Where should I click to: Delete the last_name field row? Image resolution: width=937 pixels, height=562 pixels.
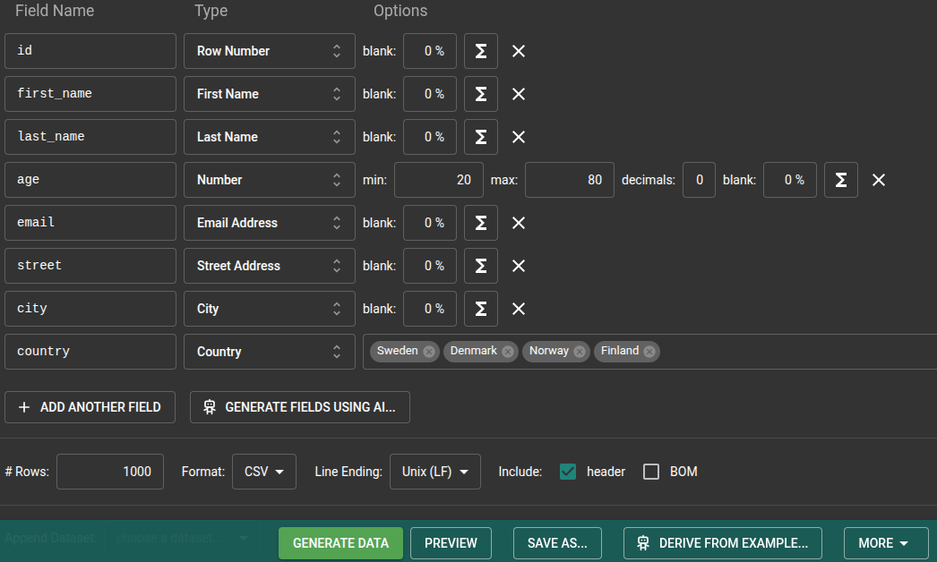(519, 137)
